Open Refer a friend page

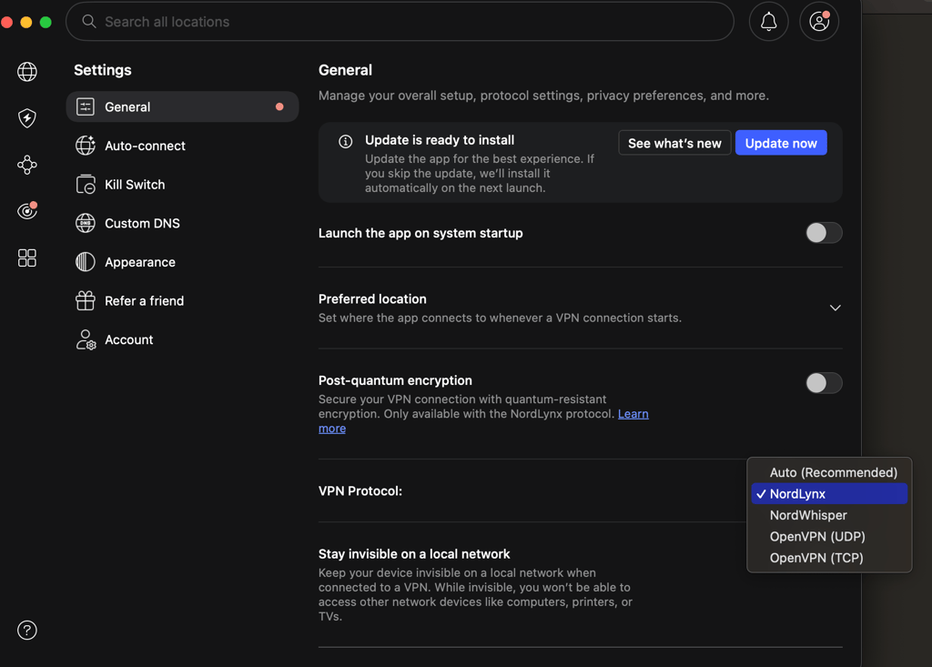[182, 301]
